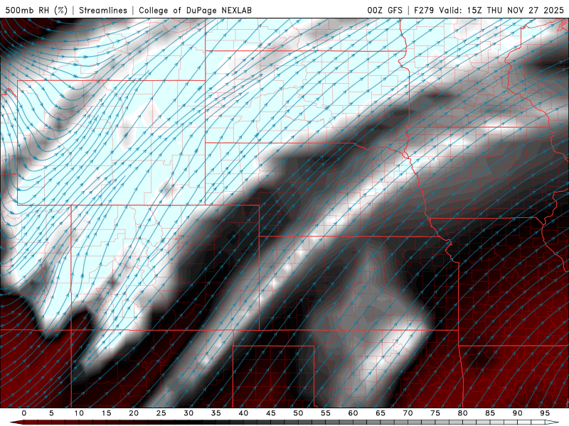
Task: Select the "F279" forecast hour text
Action: [x=424, y=10]
